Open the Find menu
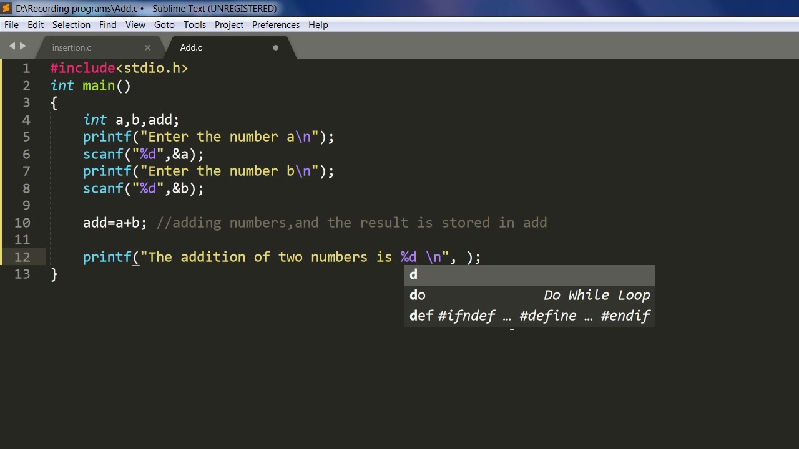799x449 pixels. click(x=107, y=25)
